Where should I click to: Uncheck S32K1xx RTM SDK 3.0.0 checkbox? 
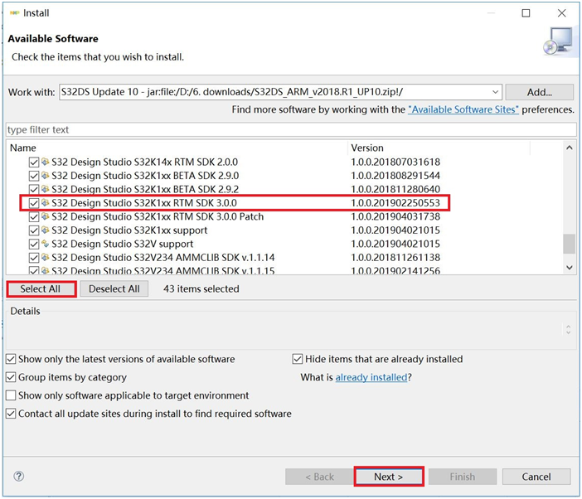34,203
